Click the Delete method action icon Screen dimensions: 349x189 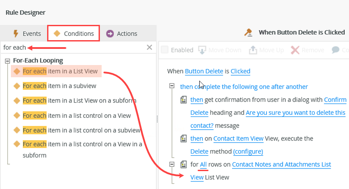pos(184,139)
